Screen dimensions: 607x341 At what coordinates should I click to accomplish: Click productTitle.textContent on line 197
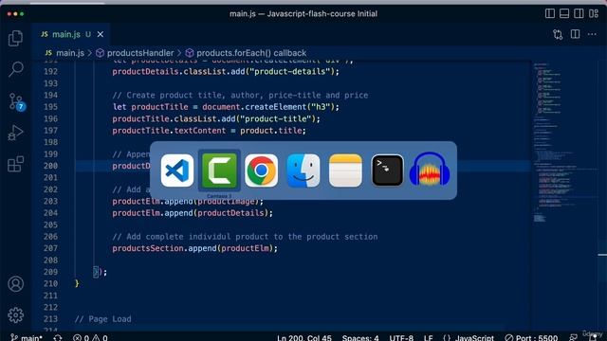coord(169,131)
